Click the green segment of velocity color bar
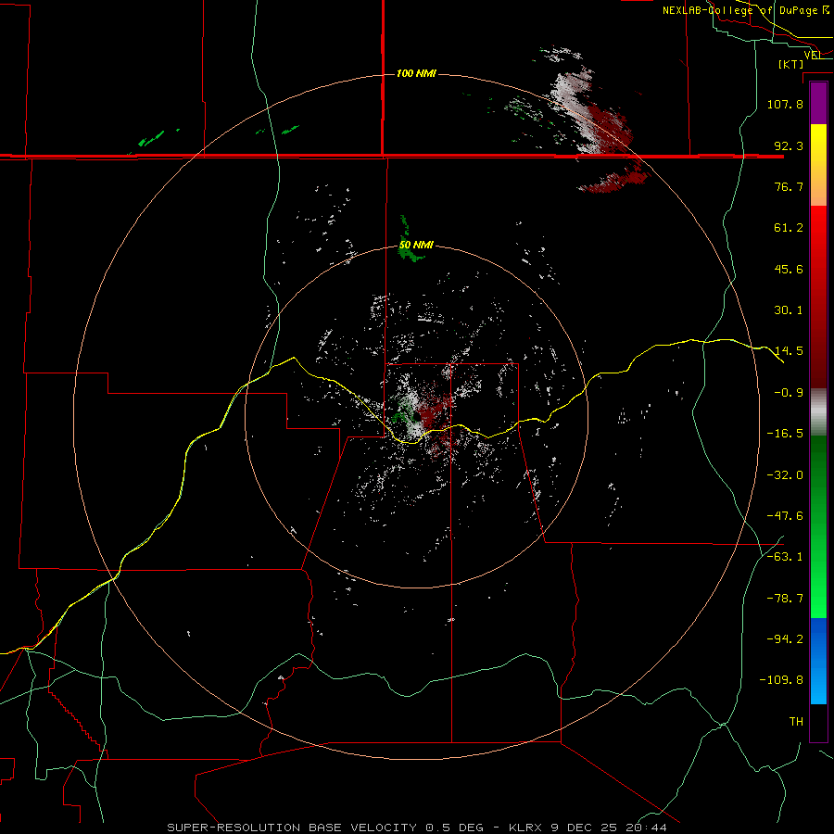The image size is (834, 834). point(818,526)
